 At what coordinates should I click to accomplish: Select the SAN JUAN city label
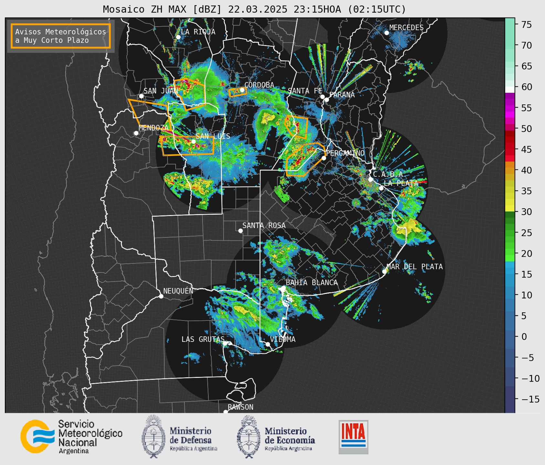pos(161,91)
